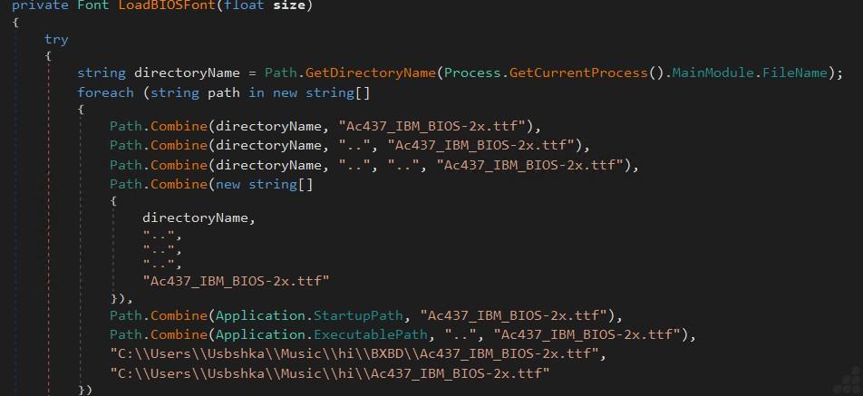Click the private access modifier
Image resolution: width=863 pixels, height=396 pixels.
pos(40,5)
